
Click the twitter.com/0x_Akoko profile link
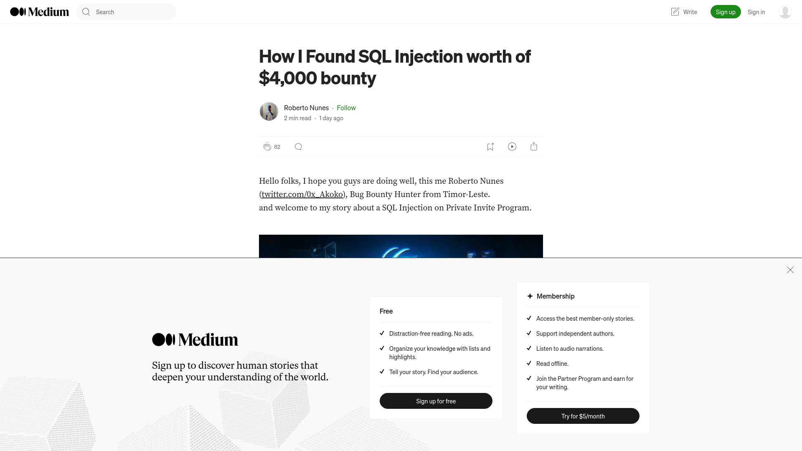(x=302, y=194)
